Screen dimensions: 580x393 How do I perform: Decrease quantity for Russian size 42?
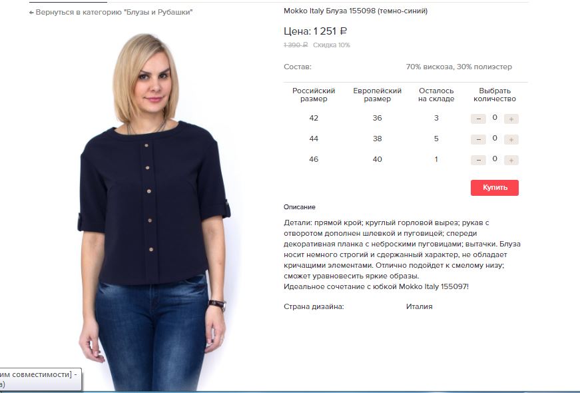click(x=478, y=119)
